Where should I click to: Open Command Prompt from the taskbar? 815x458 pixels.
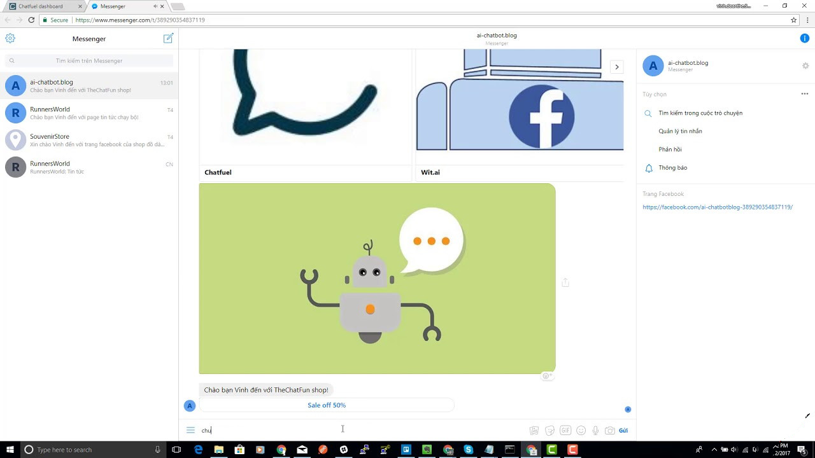click(510, 450)
